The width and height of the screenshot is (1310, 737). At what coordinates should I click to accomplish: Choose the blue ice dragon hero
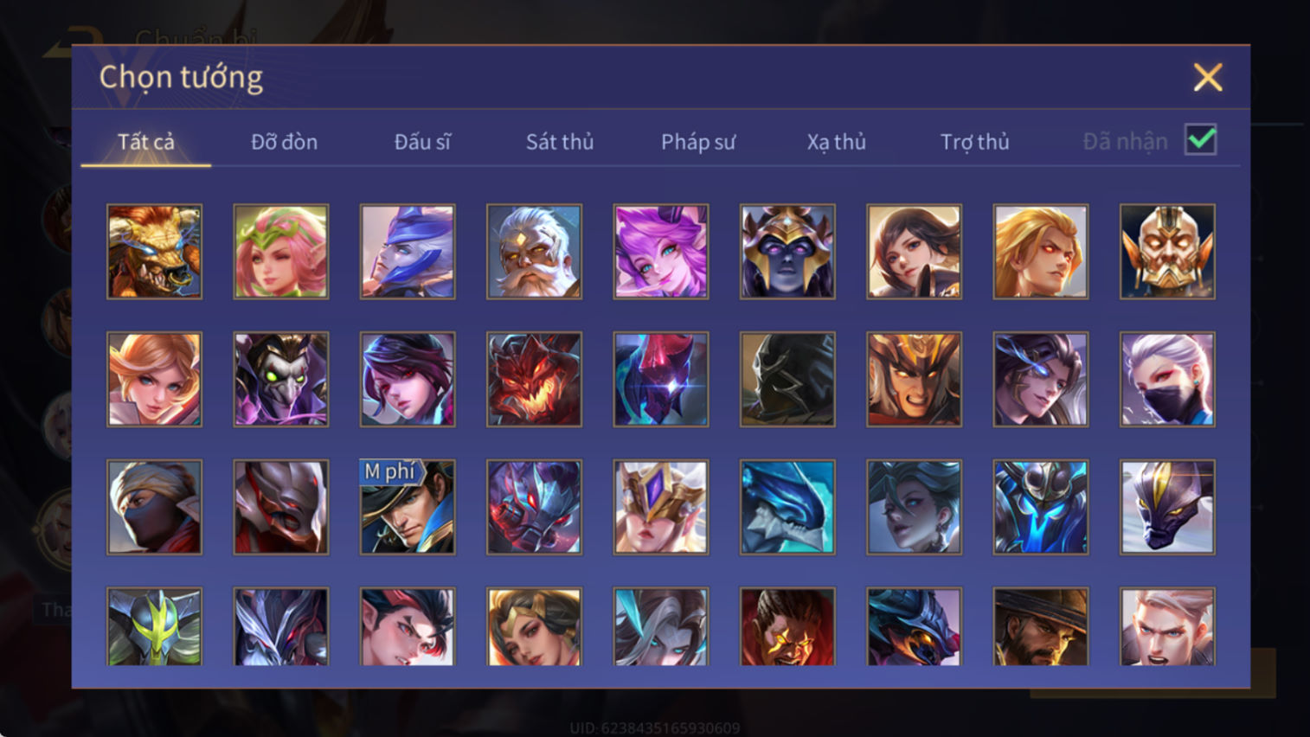(x=787, y=507)
